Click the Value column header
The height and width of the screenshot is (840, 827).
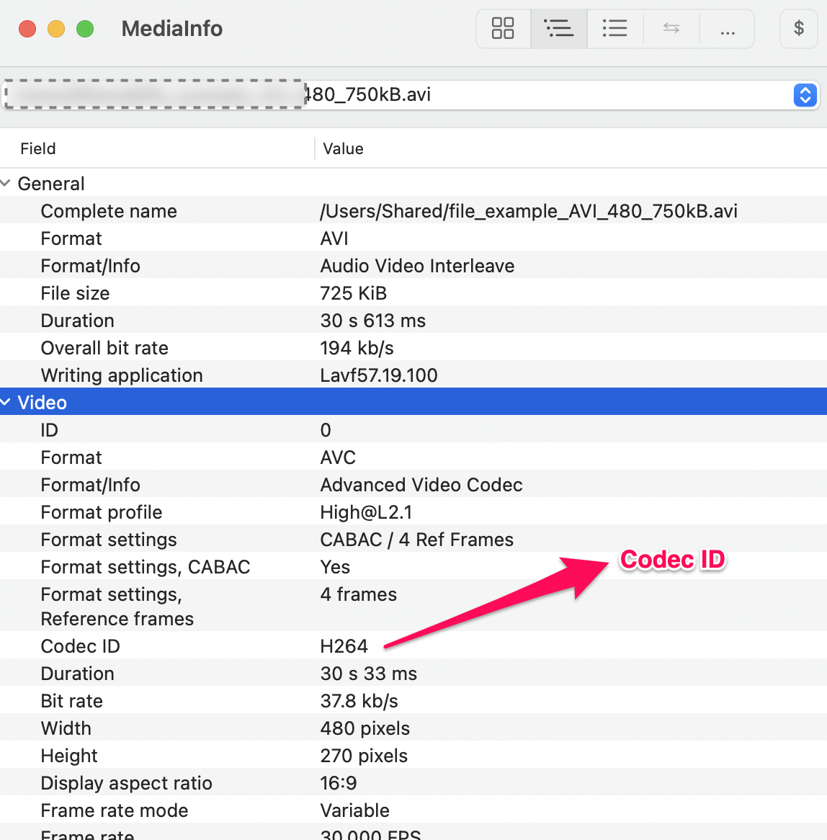(x=343, y=149)
